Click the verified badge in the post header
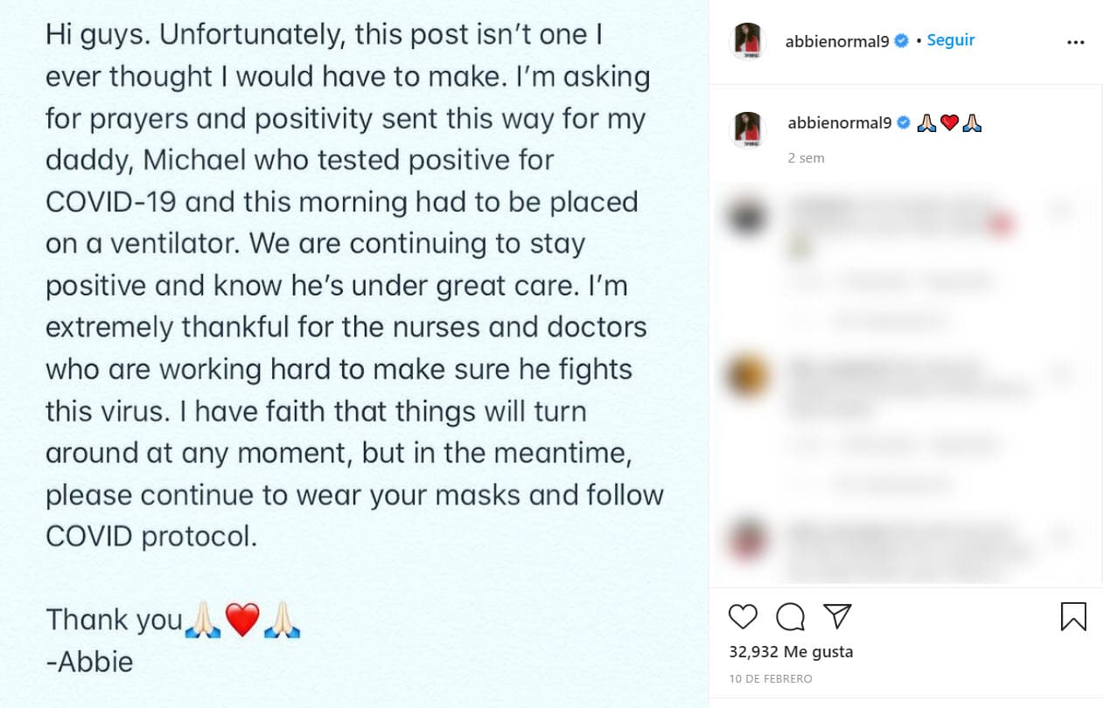The width and height of the screenshot is (1103, 708). (902, 41)
